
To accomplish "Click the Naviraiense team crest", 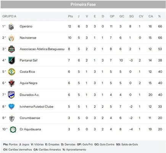I will (11, 38).
